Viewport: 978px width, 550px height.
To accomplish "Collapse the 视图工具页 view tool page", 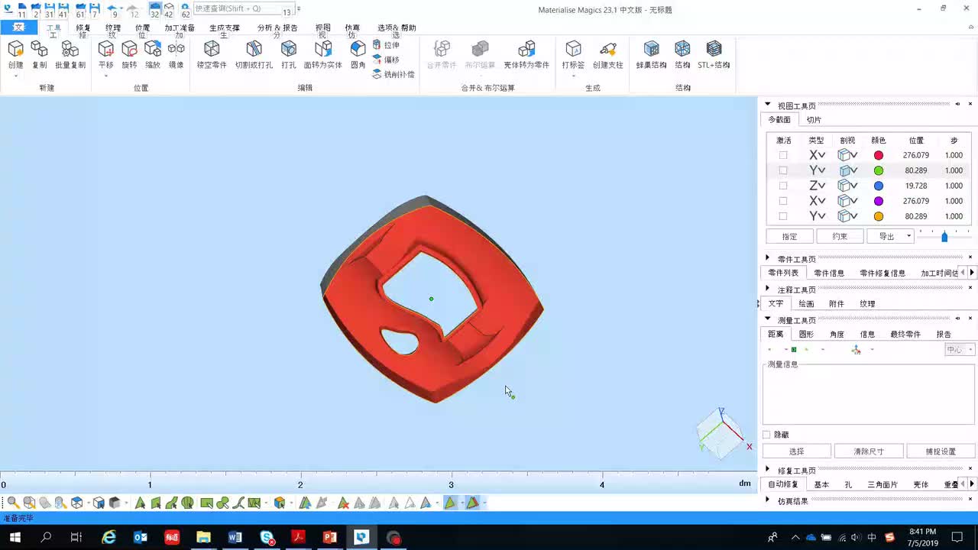I will 768,105.
